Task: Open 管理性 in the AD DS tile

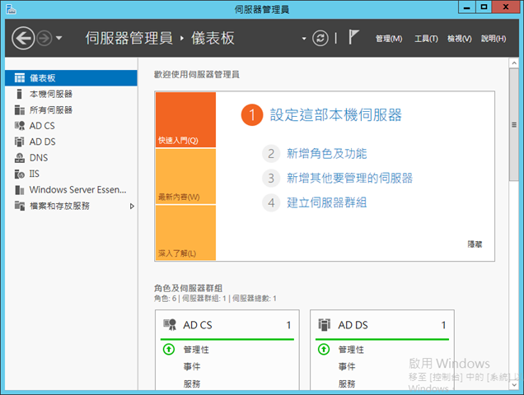Action: (351, 350)
